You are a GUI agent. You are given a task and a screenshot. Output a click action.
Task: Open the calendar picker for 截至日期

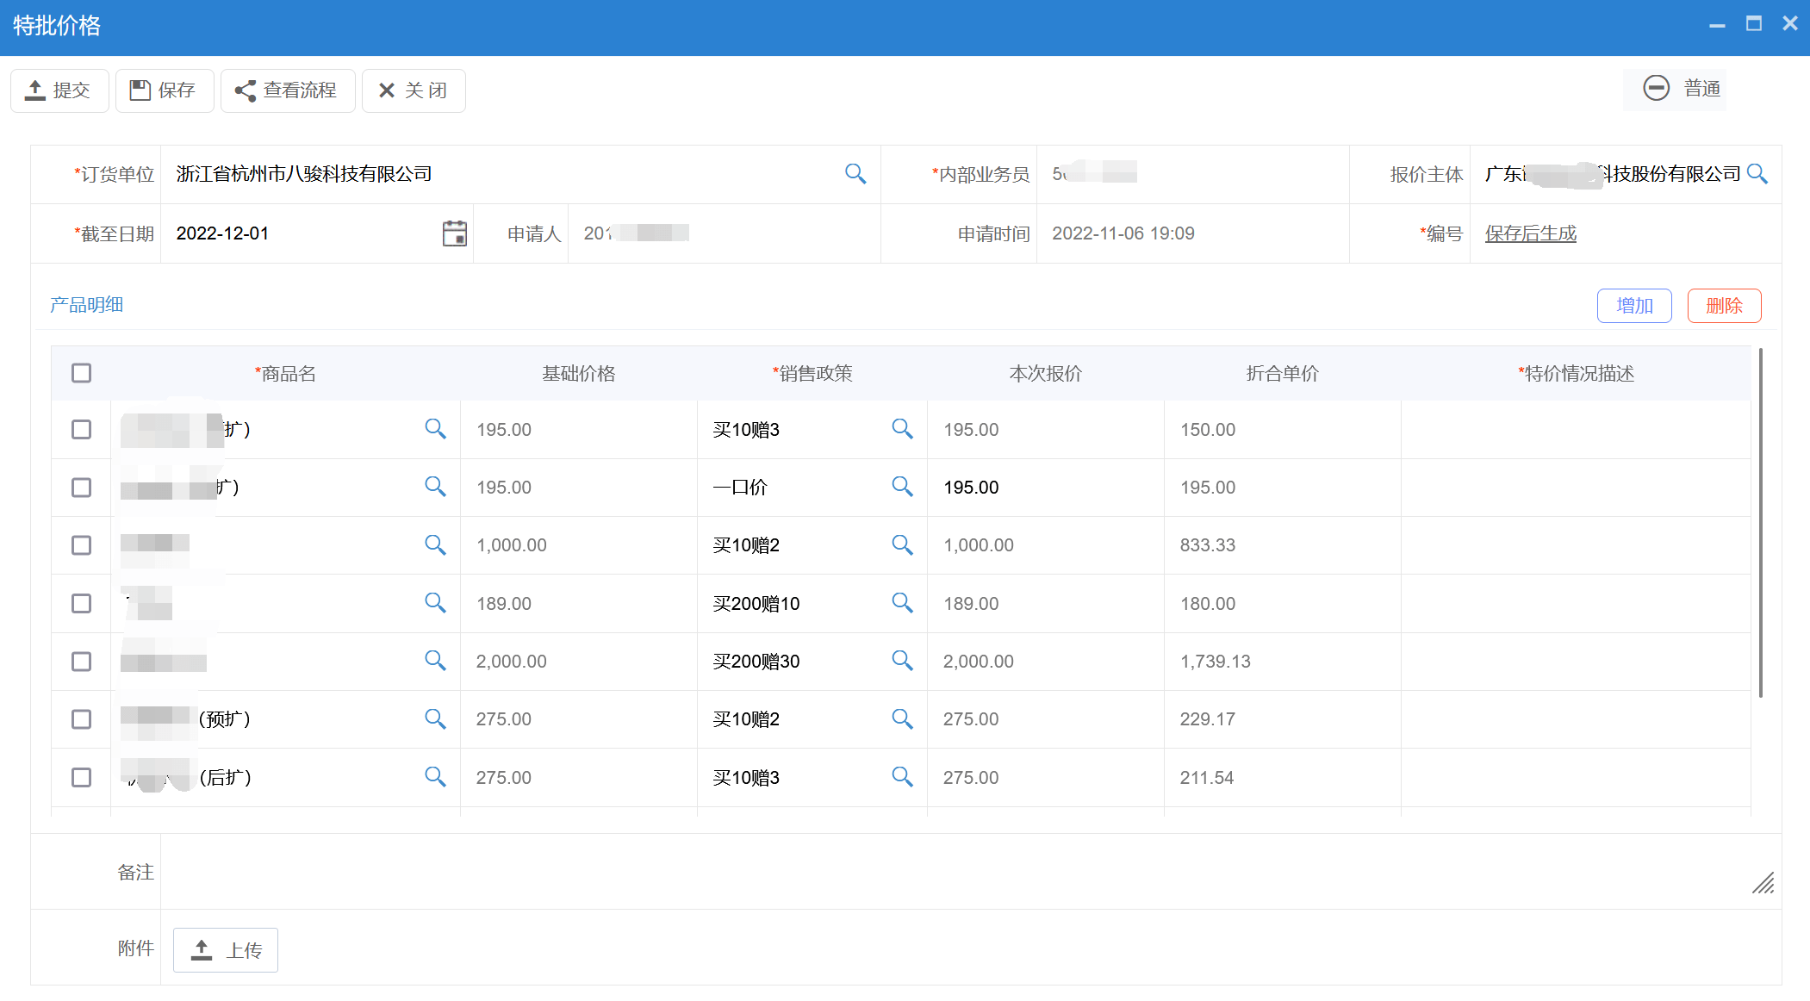454,233
